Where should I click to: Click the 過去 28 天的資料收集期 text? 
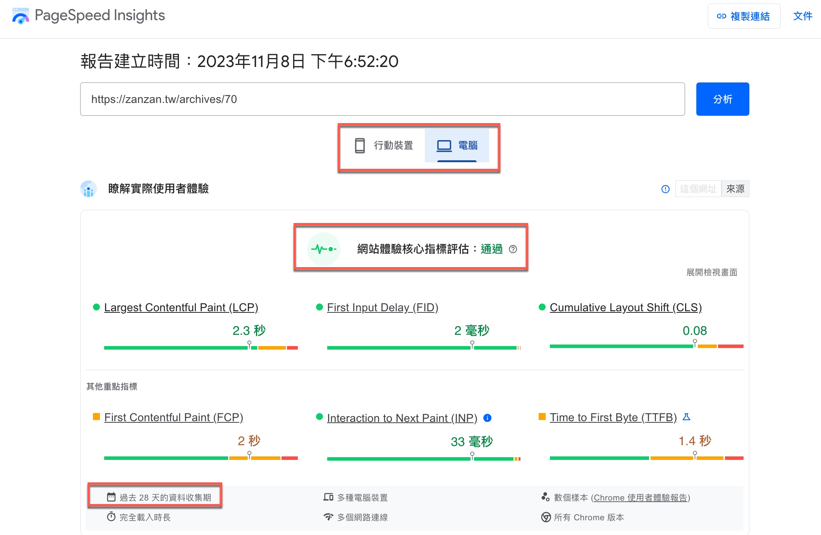pos(165,497)
